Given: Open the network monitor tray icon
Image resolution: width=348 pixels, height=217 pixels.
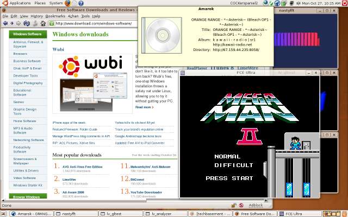Looking at the screenshot, I should (x=292, y=3).
